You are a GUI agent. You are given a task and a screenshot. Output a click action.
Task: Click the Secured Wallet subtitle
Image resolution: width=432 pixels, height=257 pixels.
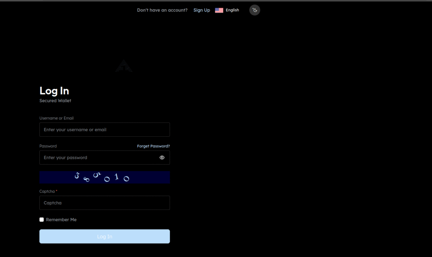[x=55, y=101]
